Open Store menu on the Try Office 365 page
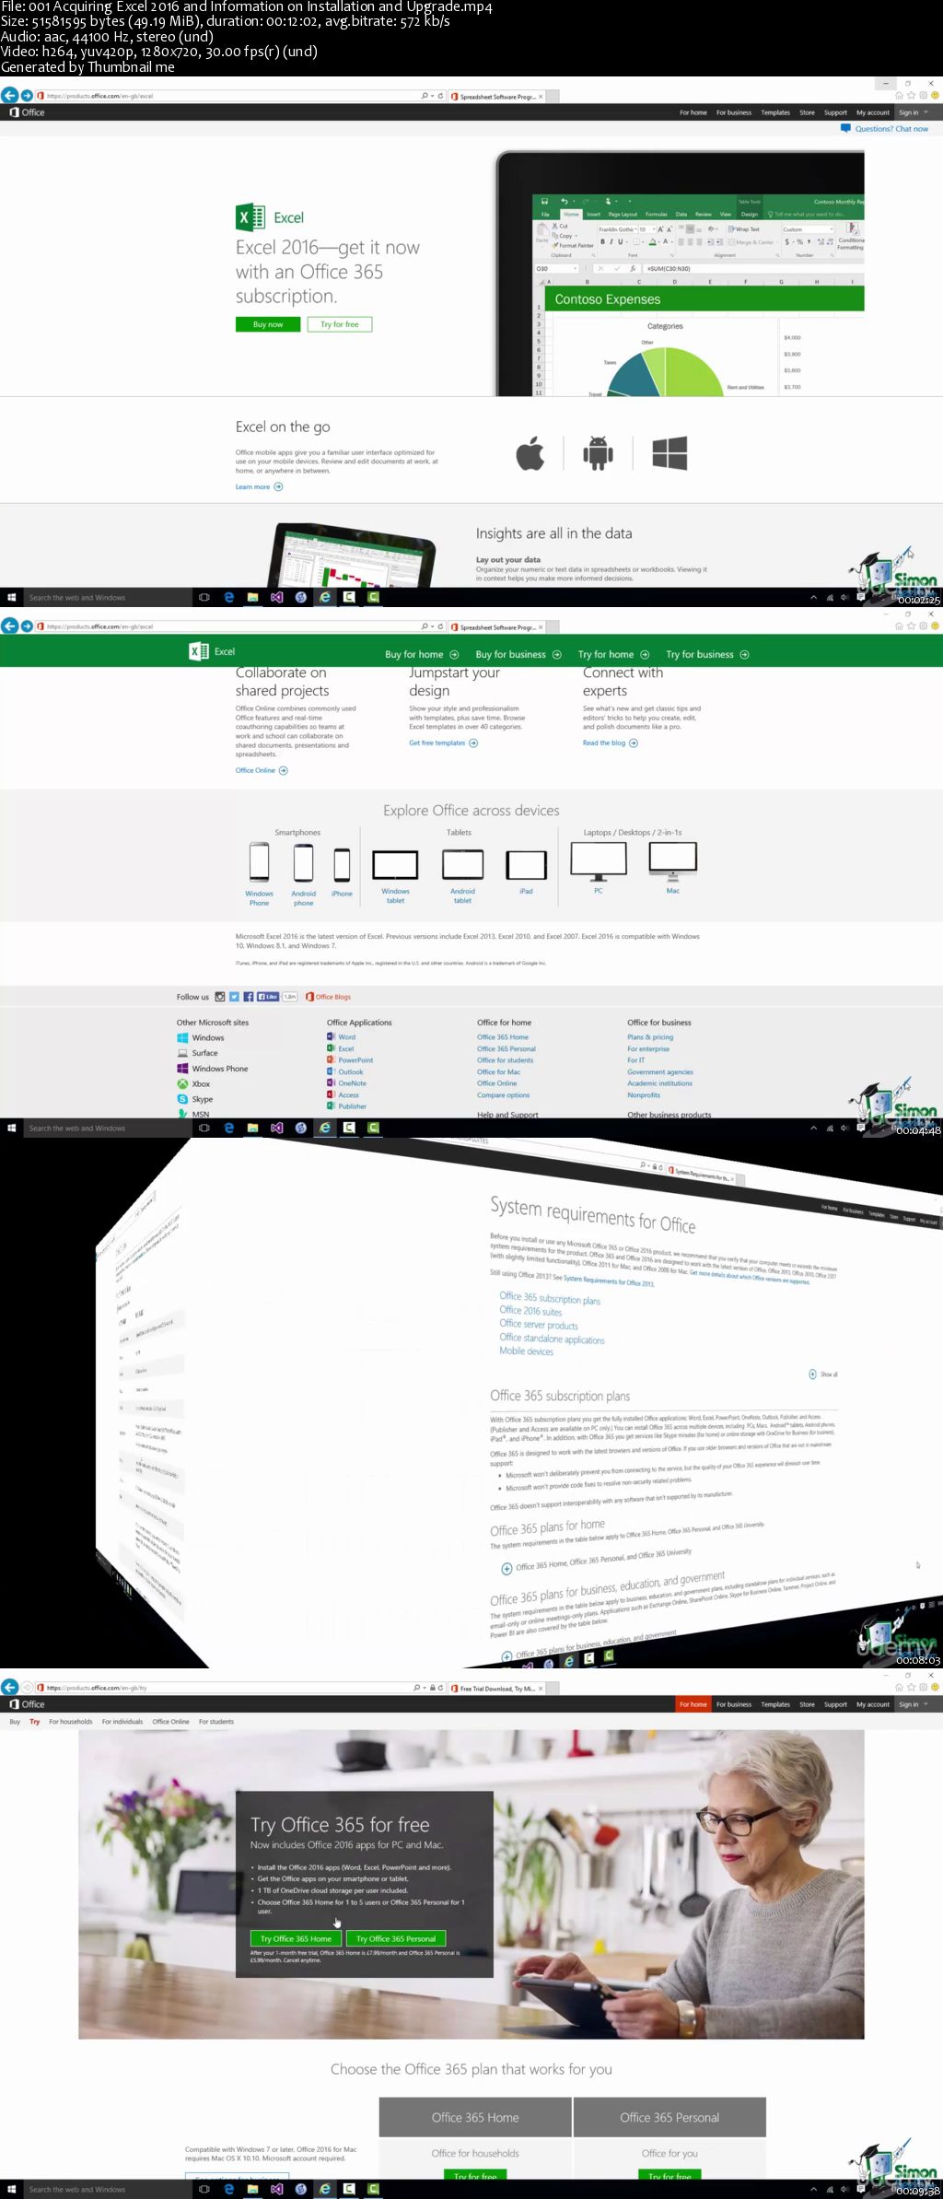 807,1704
